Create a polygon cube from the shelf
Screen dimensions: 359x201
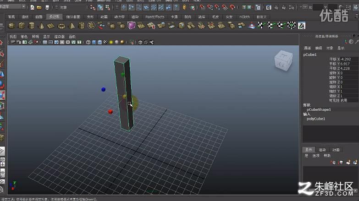pos(22,25)
